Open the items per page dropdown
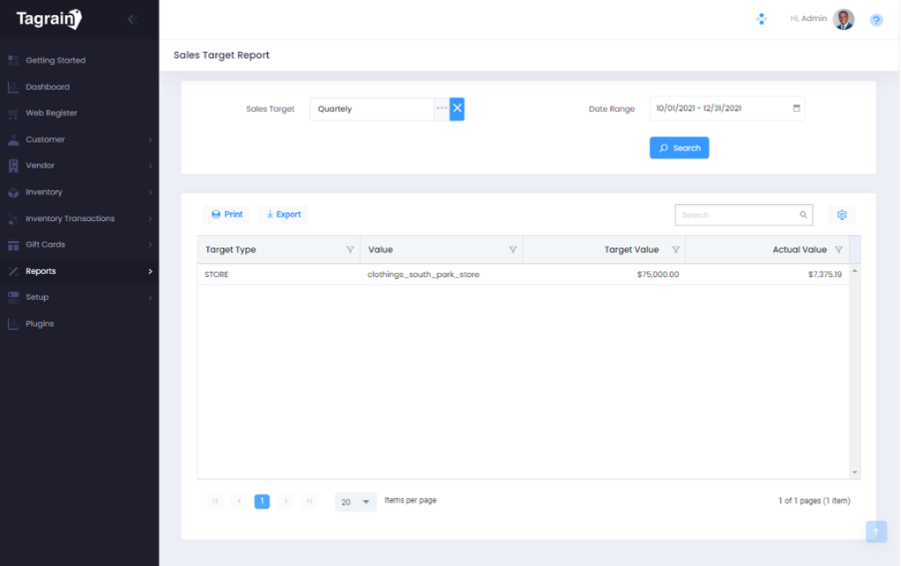This screenshot has height=566, width=901. (x=356, y=502)
